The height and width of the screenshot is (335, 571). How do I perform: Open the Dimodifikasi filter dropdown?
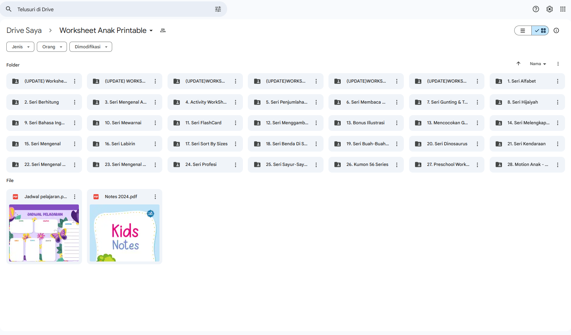point(90,47)
